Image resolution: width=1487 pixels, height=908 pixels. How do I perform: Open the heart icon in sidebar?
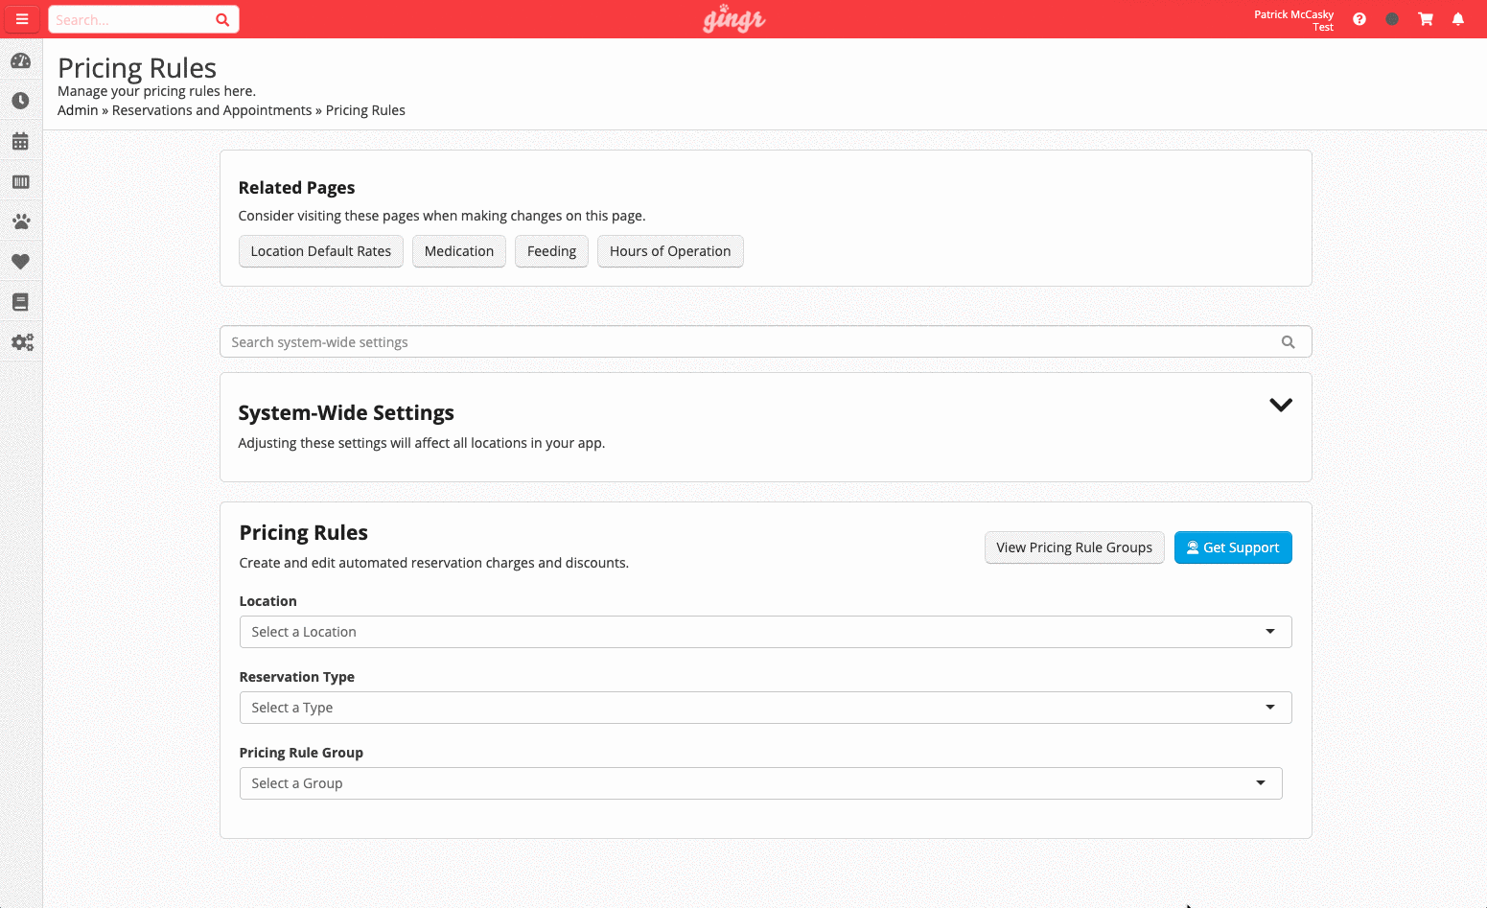point(20,262)
